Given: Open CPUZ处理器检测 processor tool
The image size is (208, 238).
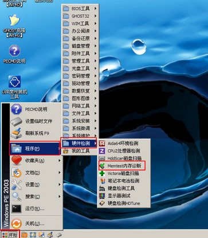Looking at the screenshot, I should (x=124, y=151).
